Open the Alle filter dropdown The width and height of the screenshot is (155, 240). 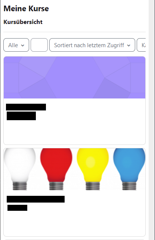point(16,45)
